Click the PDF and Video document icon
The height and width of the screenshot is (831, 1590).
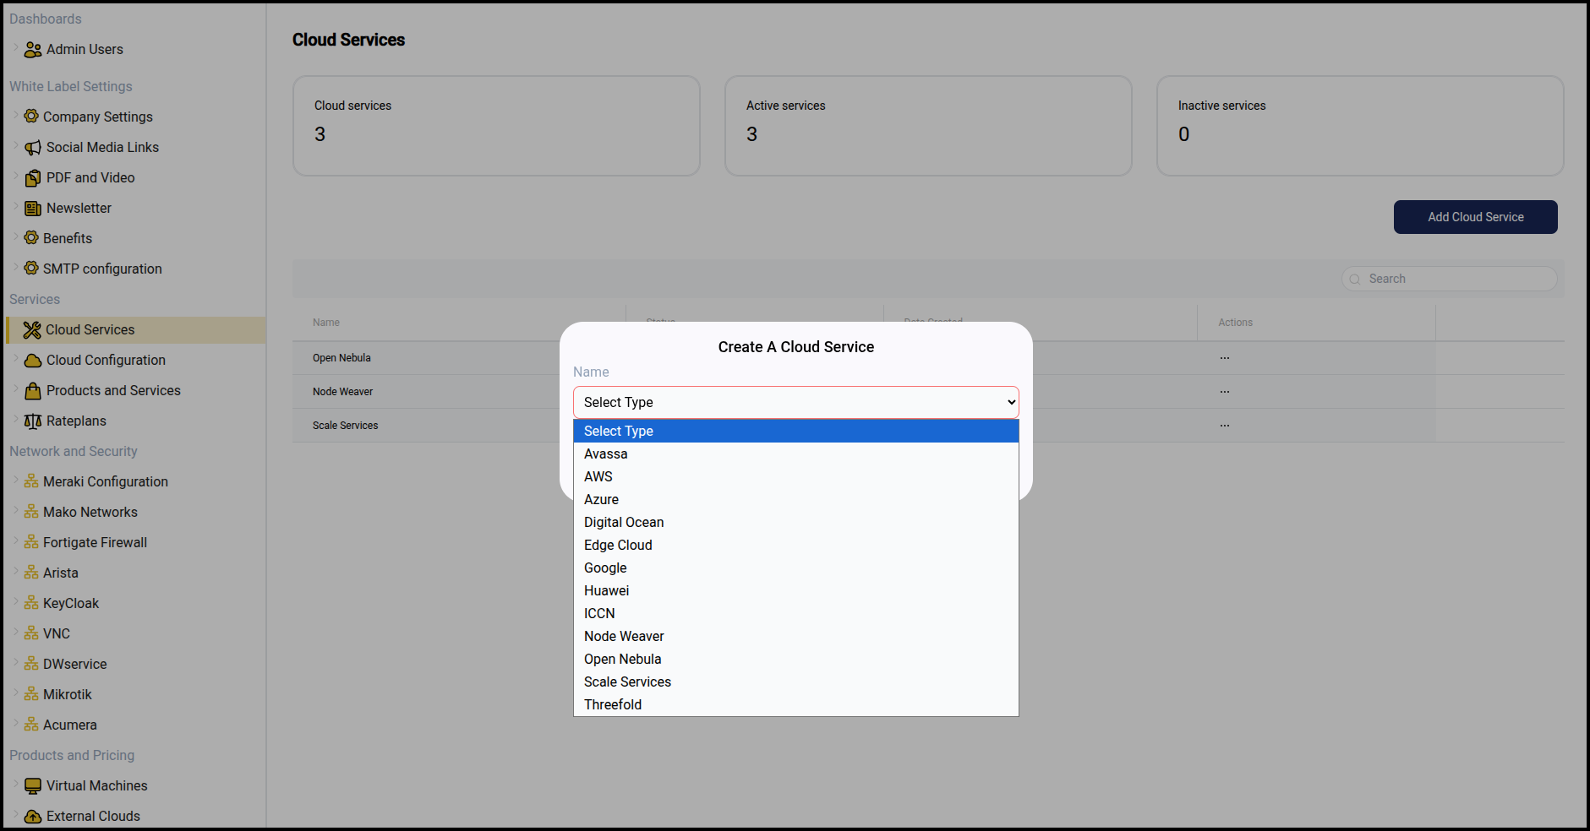[x=33, y=178]
